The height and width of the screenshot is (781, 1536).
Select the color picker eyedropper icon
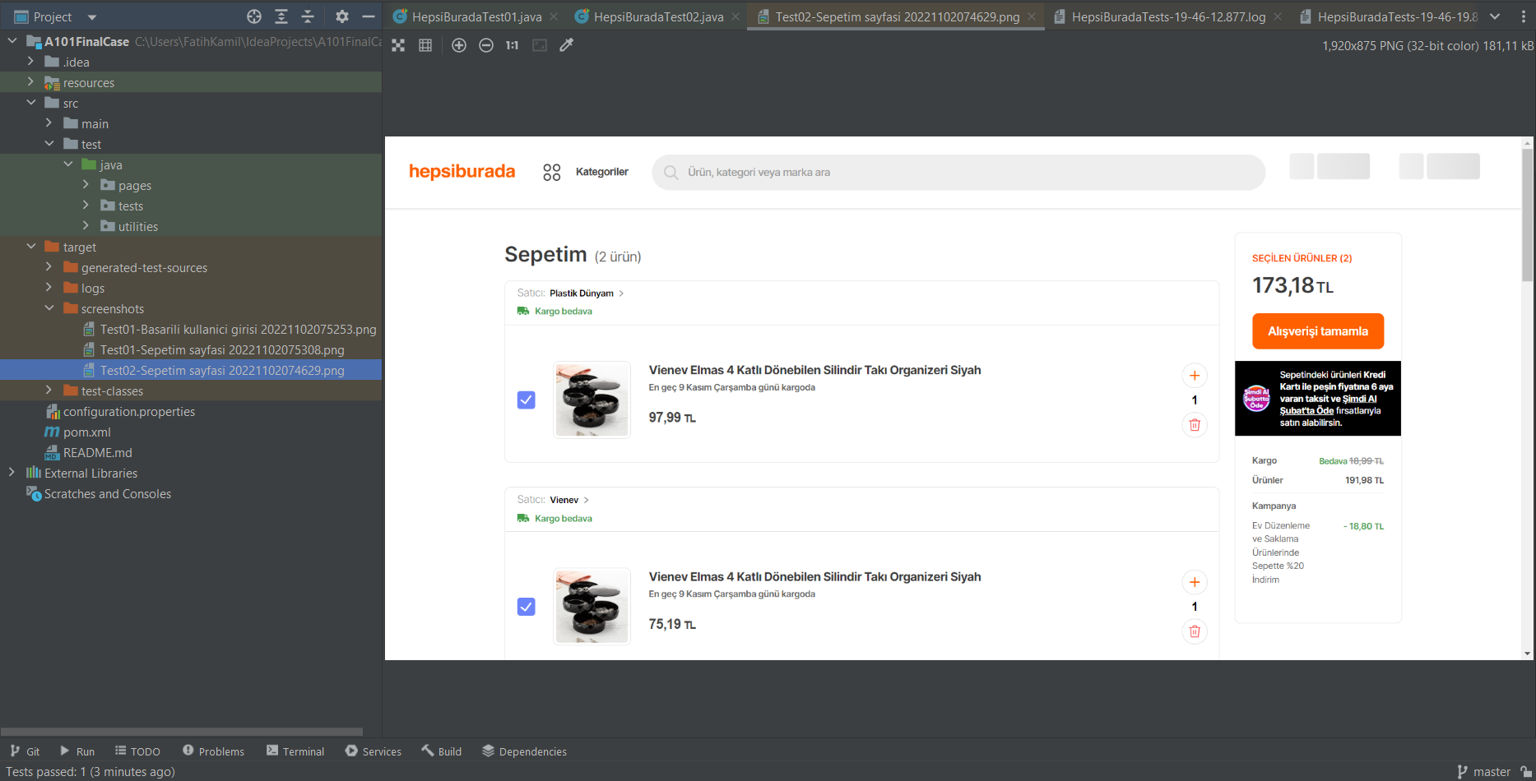click(566, 46)
